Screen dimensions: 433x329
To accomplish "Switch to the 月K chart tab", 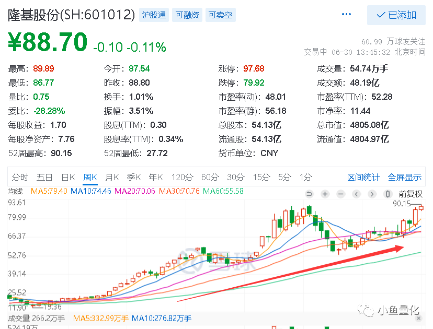I will tap(112, 177).
